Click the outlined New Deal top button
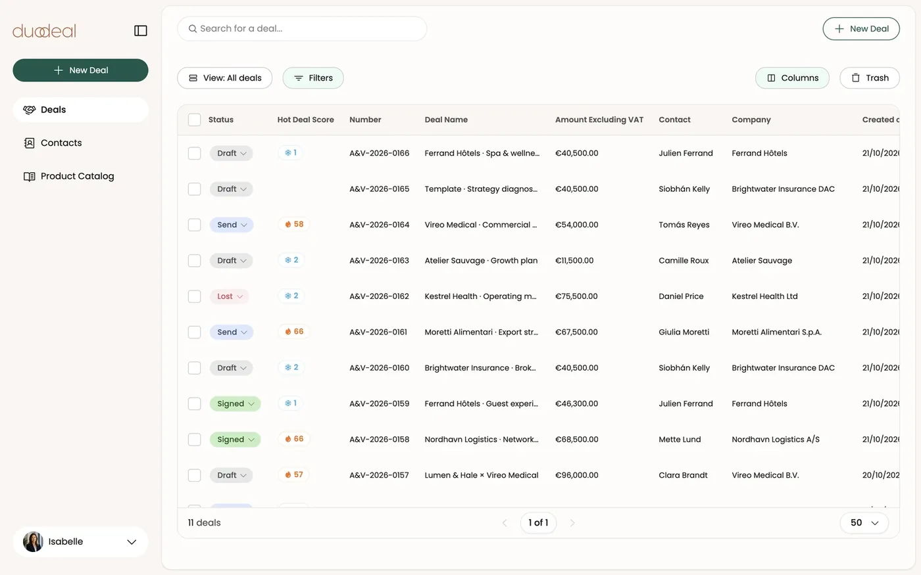Screen dimensions: 921x575 coord(861,29)
